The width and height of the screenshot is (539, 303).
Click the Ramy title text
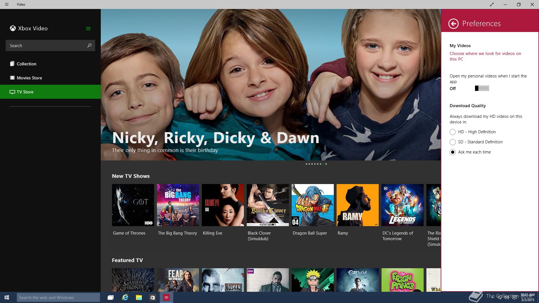(x=343, y=233)
